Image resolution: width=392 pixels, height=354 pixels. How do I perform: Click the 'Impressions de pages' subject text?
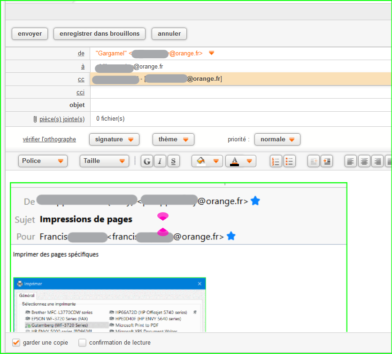point(86,219)
